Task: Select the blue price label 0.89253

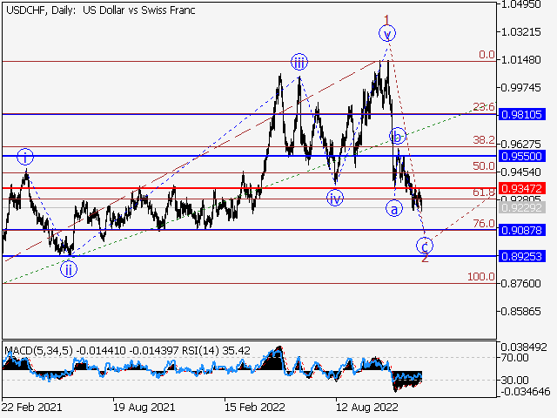Action: [x=522, y=256]
